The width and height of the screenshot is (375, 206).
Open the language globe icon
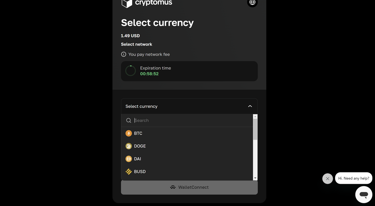coord(252,2)
